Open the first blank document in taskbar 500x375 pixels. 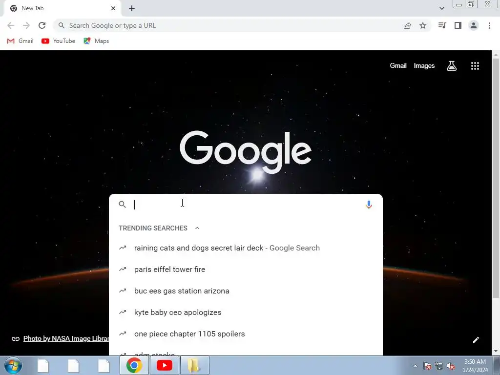click(43, 366)
